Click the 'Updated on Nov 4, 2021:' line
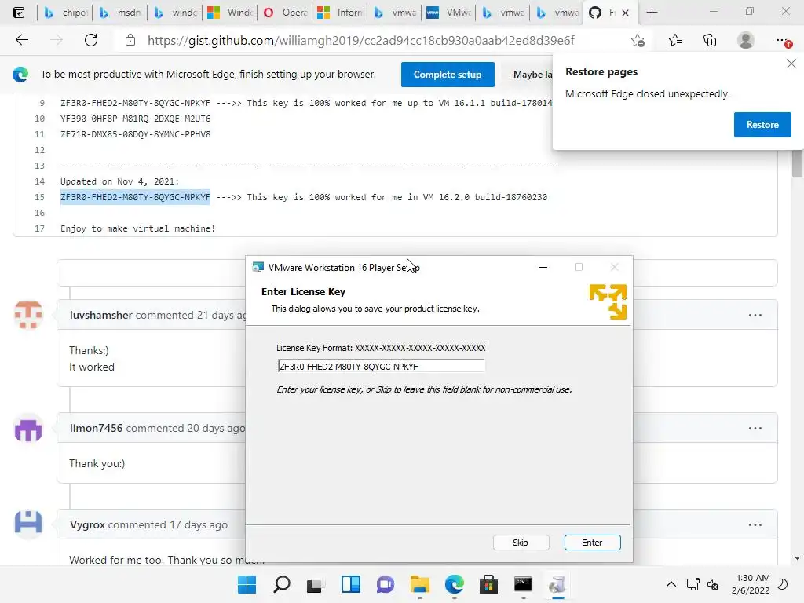The height and width of the screenshot is (603, 804). click(x=120, y=181)
